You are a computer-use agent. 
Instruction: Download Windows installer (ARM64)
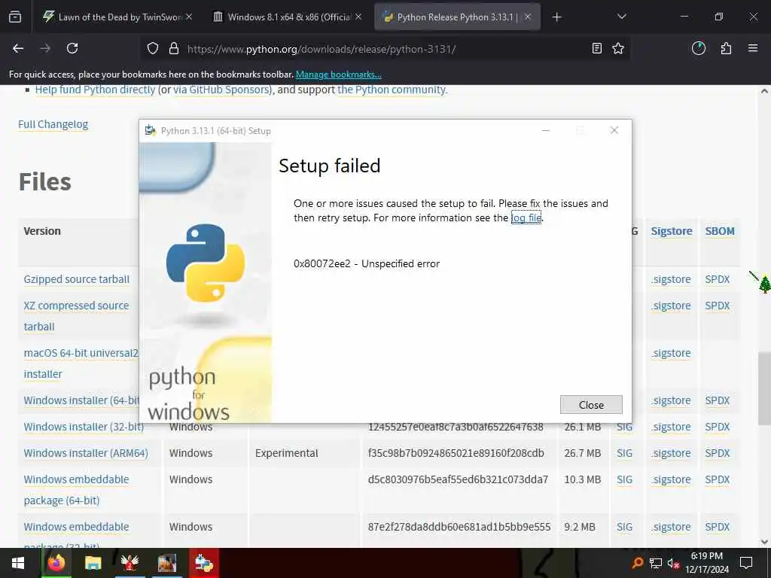86,453
